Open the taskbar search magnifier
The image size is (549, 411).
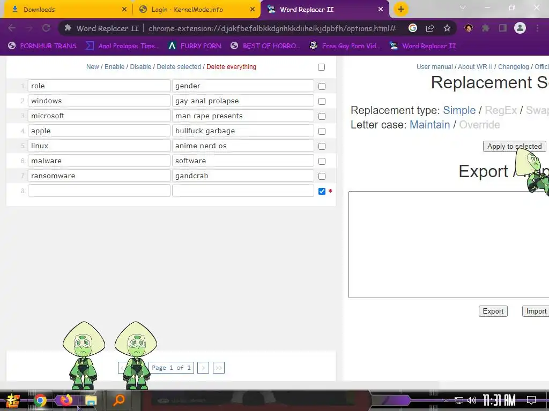click(118, 400)
